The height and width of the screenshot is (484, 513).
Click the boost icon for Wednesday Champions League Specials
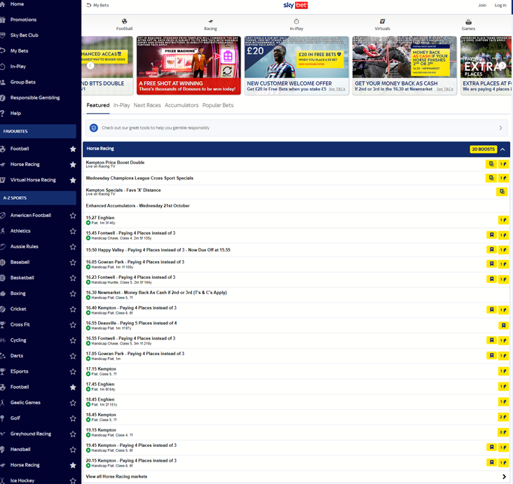[x=503, y=178]
